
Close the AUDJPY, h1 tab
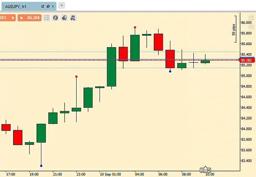point(53,7)
